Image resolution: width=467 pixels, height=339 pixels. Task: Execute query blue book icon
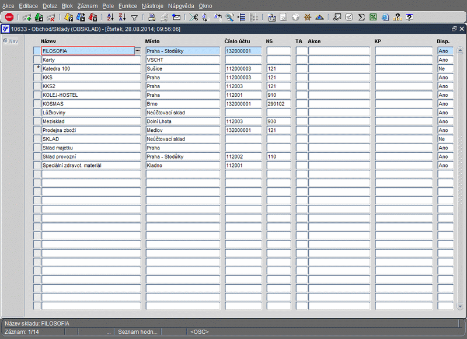tap(81, 18)
